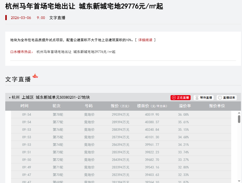Click the red HOT flame icon

pyautogui.click(x=35, y=76)
